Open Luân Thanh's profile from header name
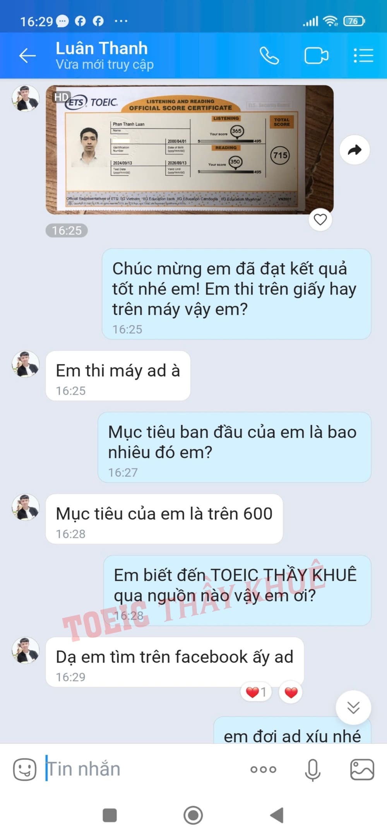 pos(102,48)
